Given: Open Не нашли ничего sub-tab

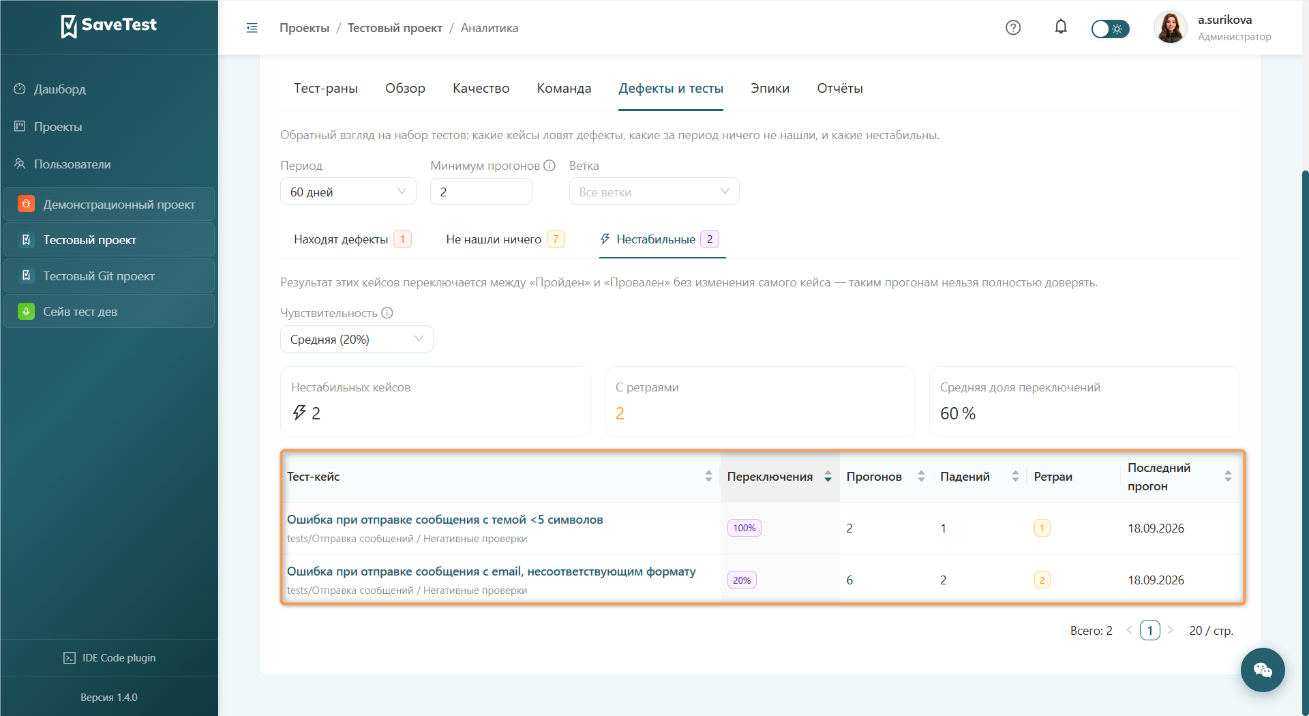Looking at the screenshot, I should coord(505,239).
